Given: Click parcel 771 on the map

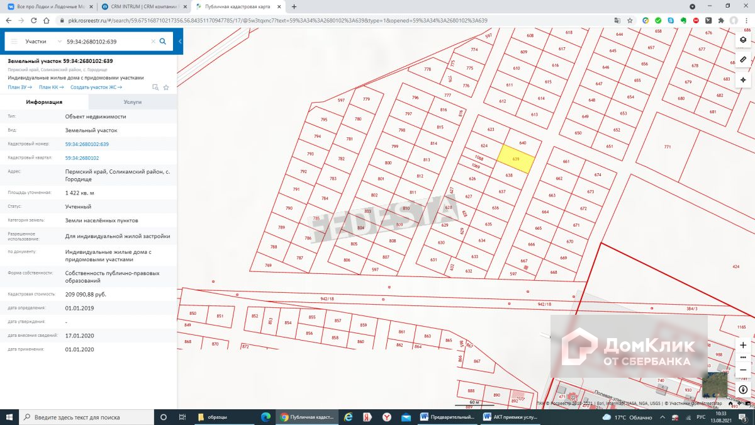Looking at the screenshot, I should click(x=667, y=147).
